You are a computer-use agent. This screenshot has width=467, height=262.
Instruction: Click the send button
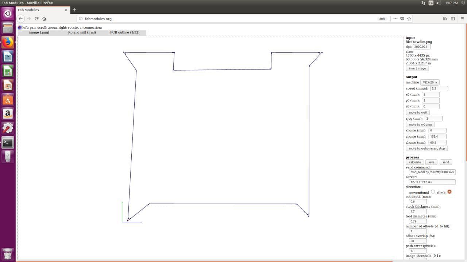pos(446,162)
